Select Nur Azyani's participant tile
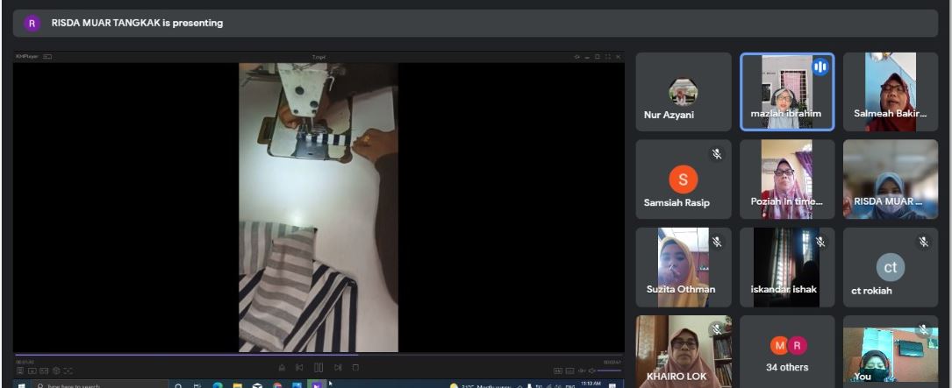Screen dimensions: 952x388 (683, 92)
